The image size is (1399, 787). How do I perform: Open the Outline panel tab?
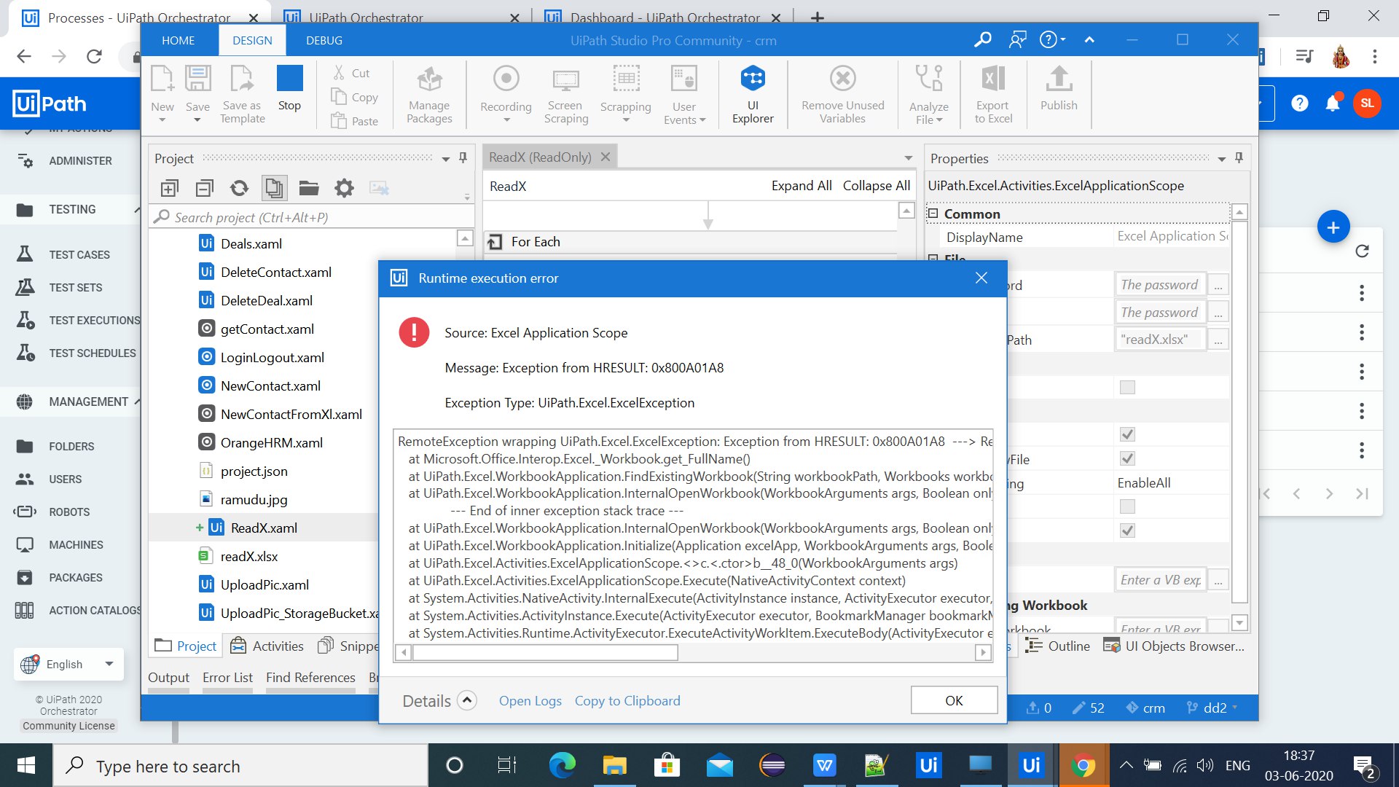tap(1057, 646)
